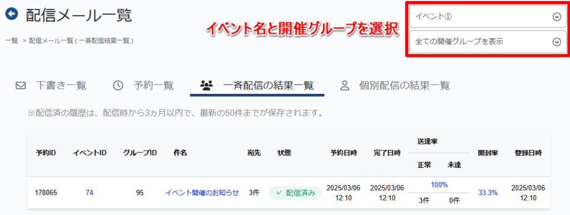Click the 状態 column header
The image size is (570, 215).
pos(284,153)
